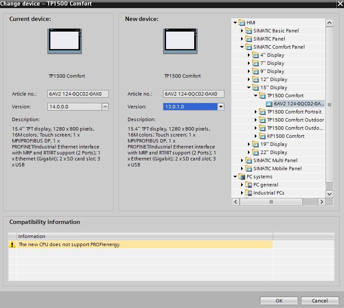Viewport: 344px width, 308px height.
Task: Click scroll down arrow of device tree
Action: [x=329, y=194]
